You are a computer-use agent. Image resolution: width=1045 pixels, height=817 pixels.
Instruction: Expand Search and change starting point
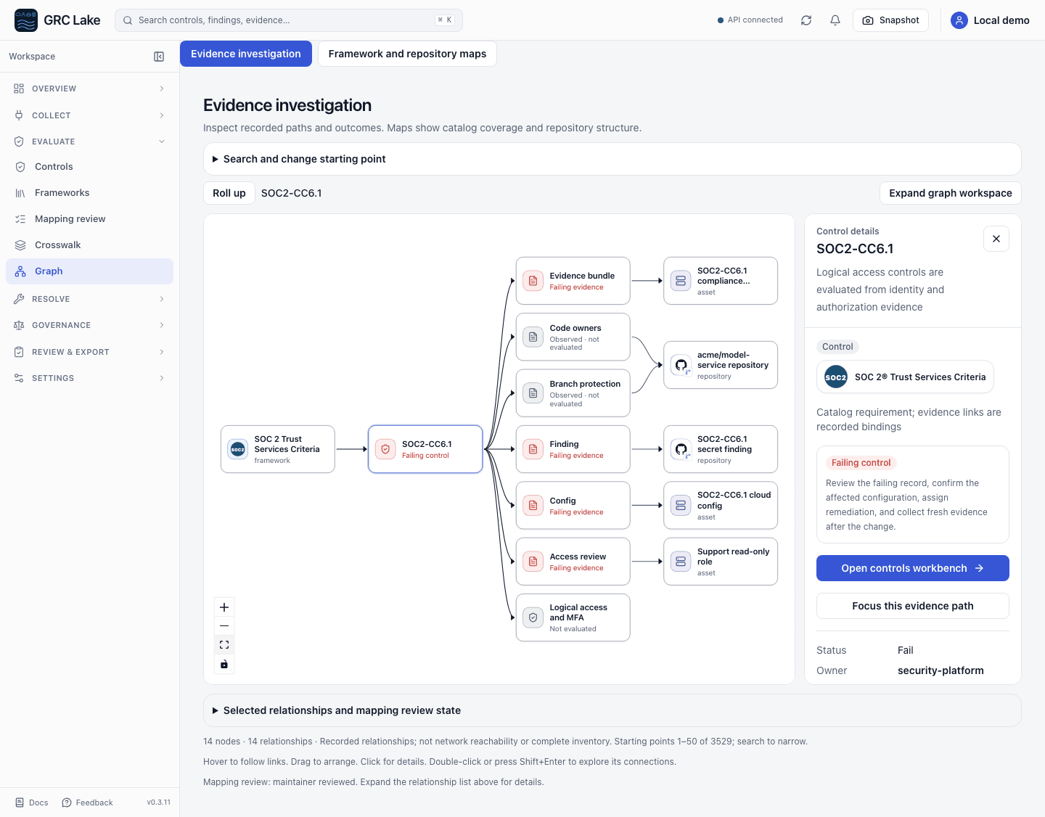[612, 159]
